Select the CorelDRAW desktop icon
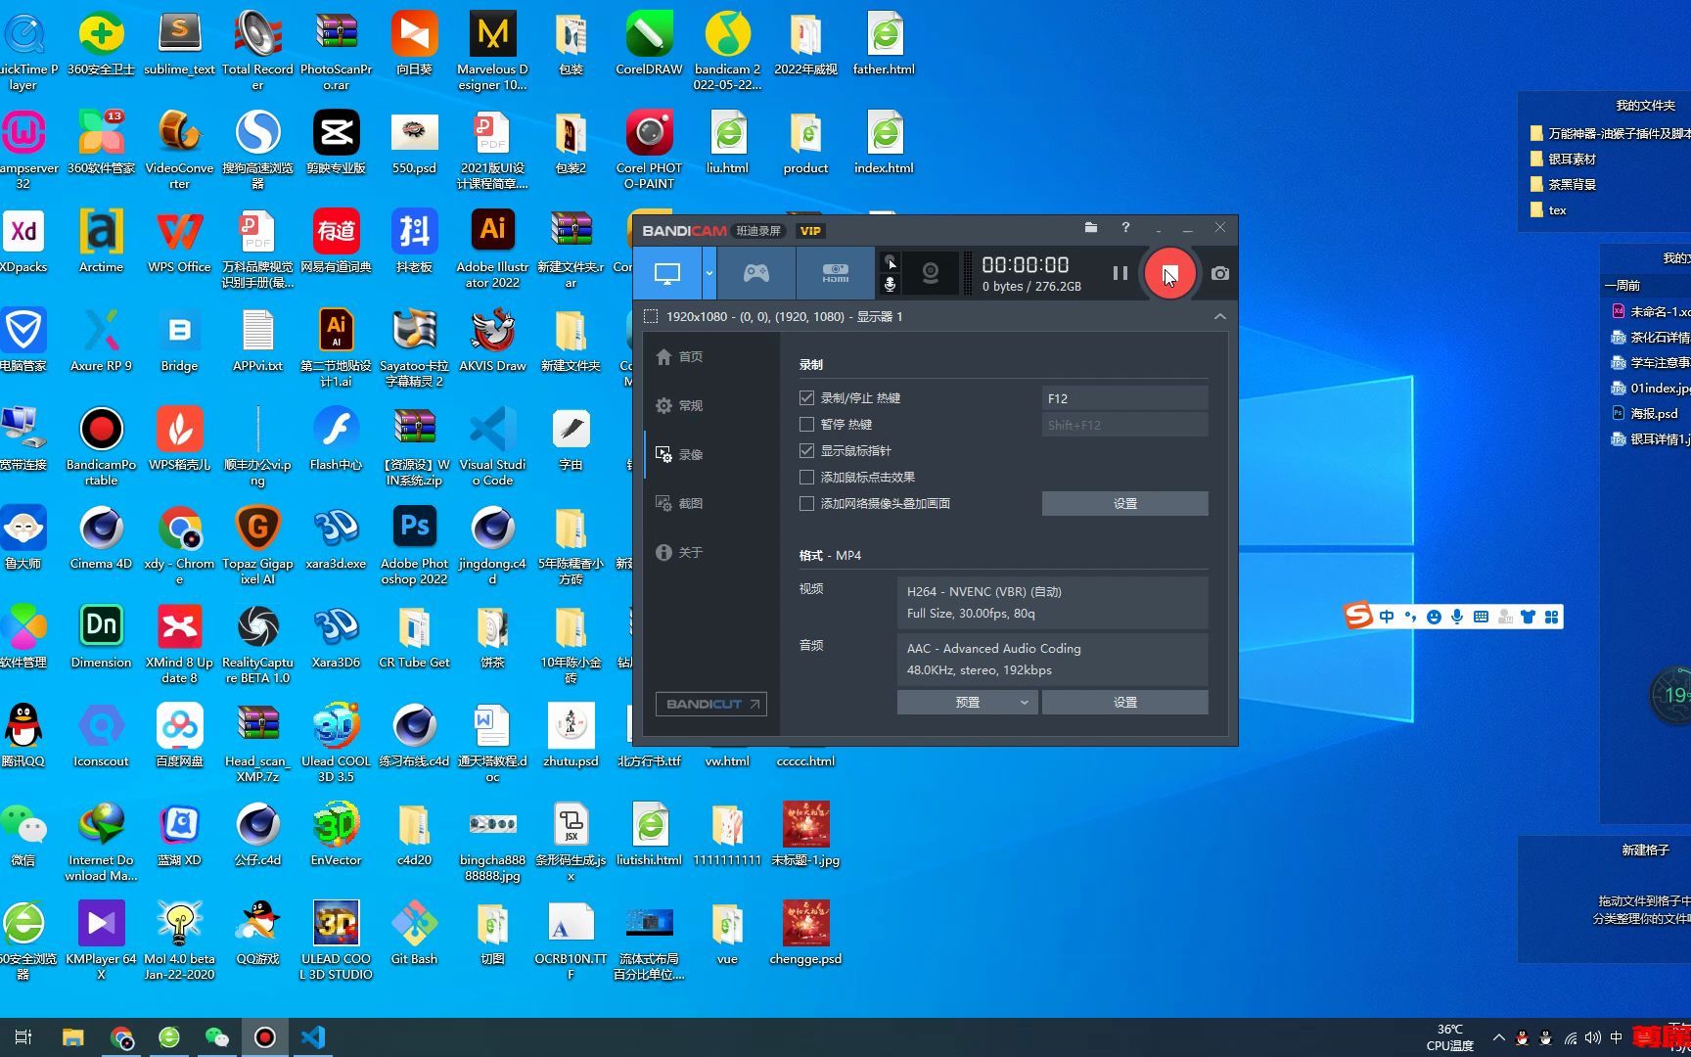 point(649,44)
